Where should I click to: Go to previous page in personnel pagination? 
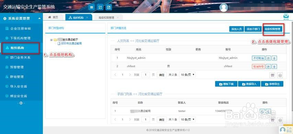click(x=115, y=75)
